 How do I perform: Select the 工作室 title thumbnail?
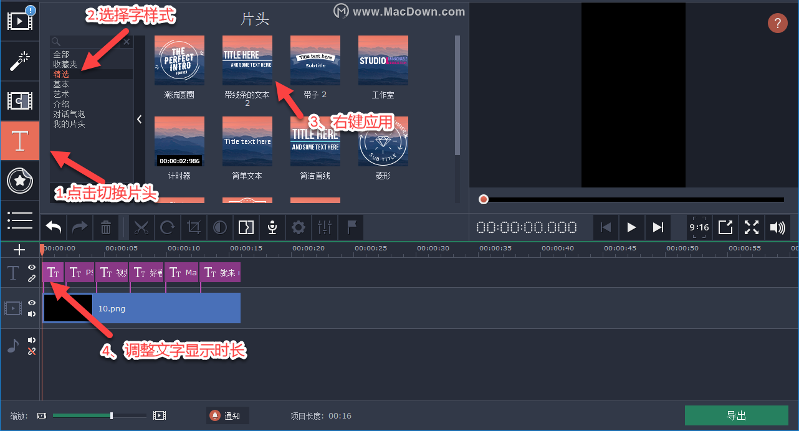coord(383,60)
